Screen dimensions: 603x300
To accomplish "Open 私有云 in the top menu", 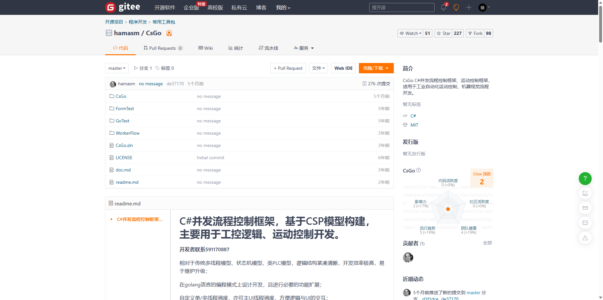I will tap(239, 7).
